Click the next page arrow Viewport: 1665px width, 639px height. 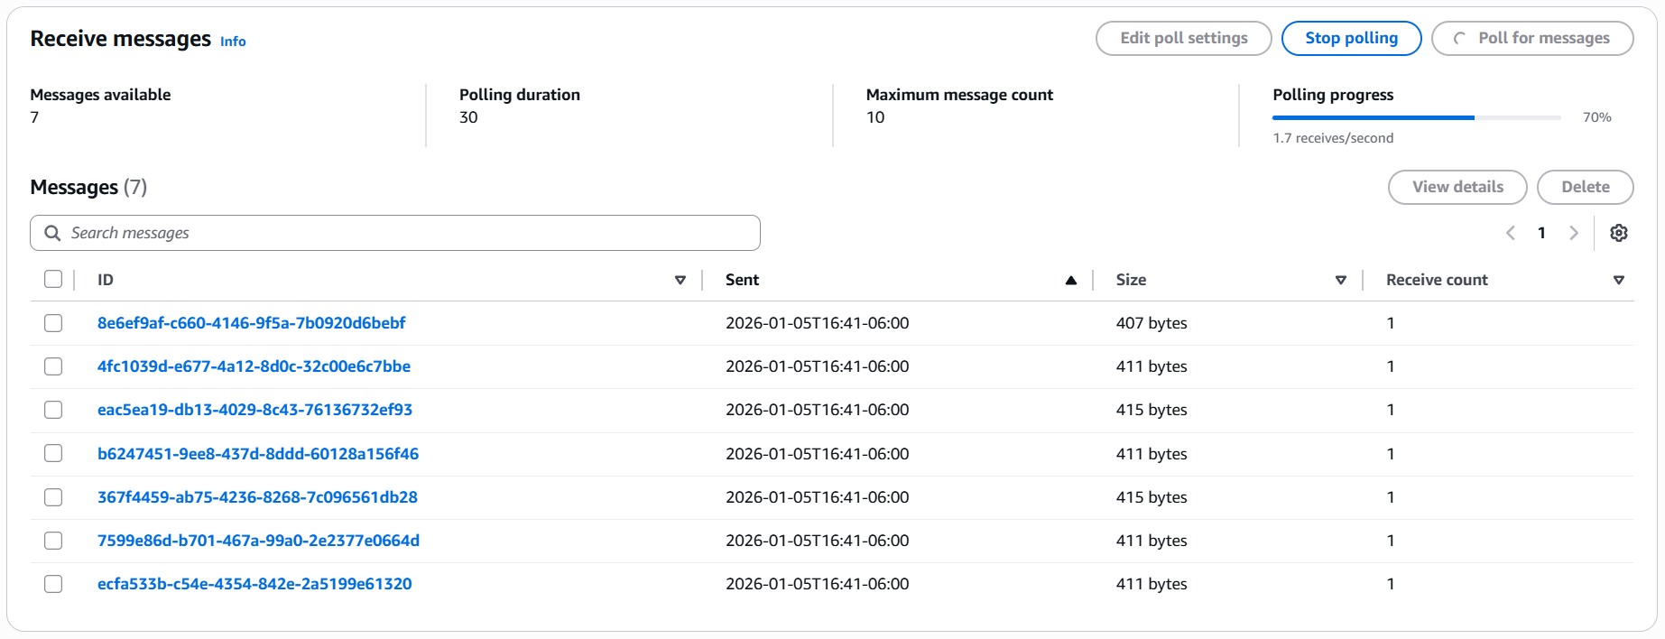tap(1574, 233)
